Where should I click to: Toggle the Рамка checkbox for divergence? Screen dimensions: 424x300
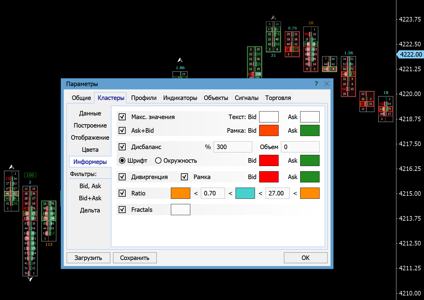point(185,177)
